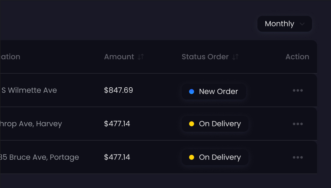Click the Status Order column header

pyautogui.click(x=205, y=57)
